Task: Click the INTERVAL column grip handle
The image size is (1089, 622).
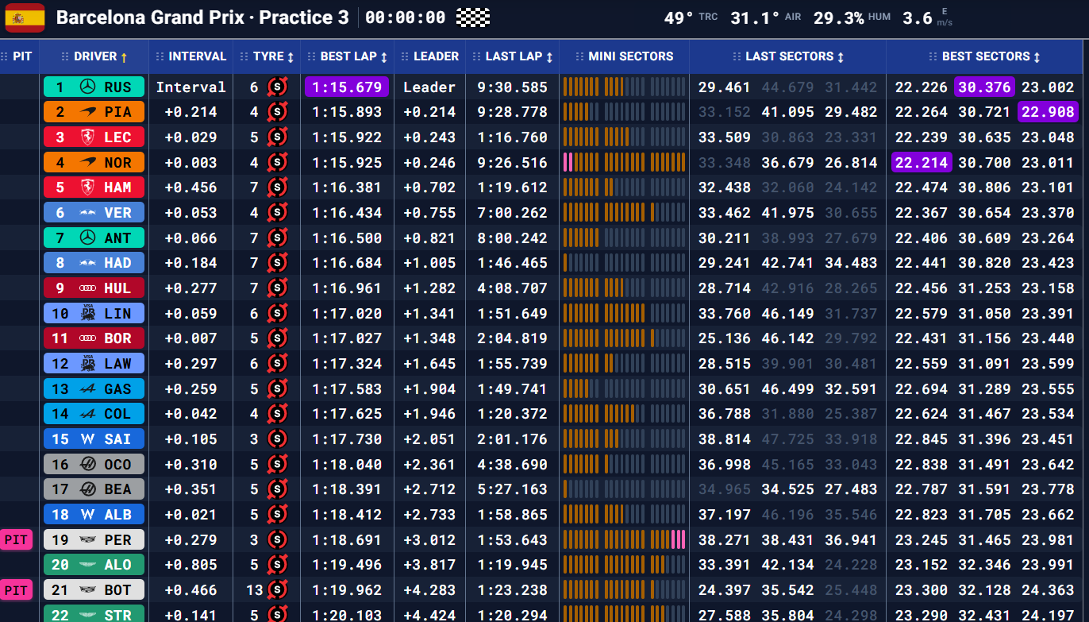Action: [161, 56]
